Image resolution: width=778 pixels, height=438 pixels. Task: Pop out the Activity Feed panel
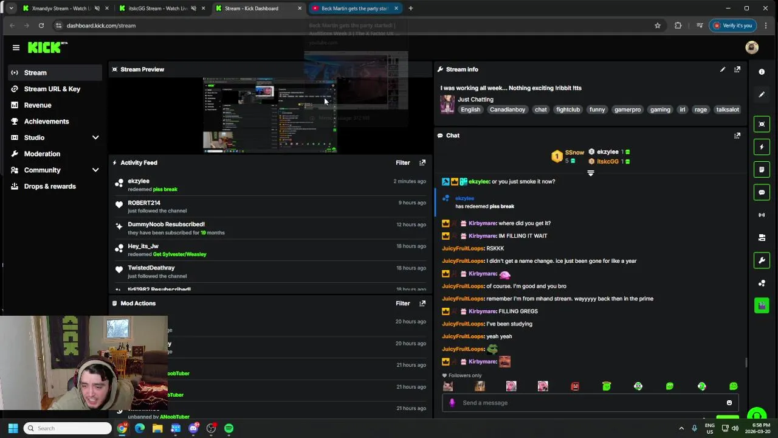(422, 162)
